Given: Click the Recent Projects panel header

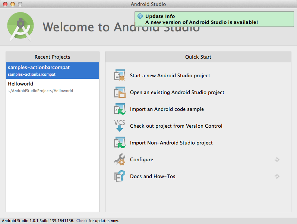Looking at the screenshot, I should [x=53, y=57].
